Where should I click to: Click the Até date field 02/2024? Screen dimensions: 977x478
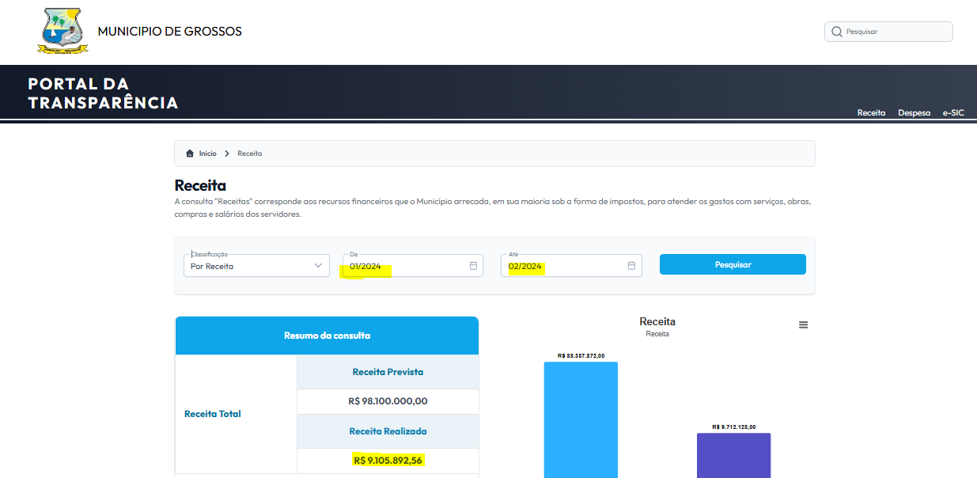pos(571,265)
